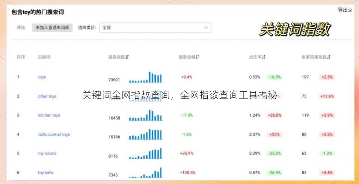
Task: Click the 导出 export download icon
Action: (350, 10)
